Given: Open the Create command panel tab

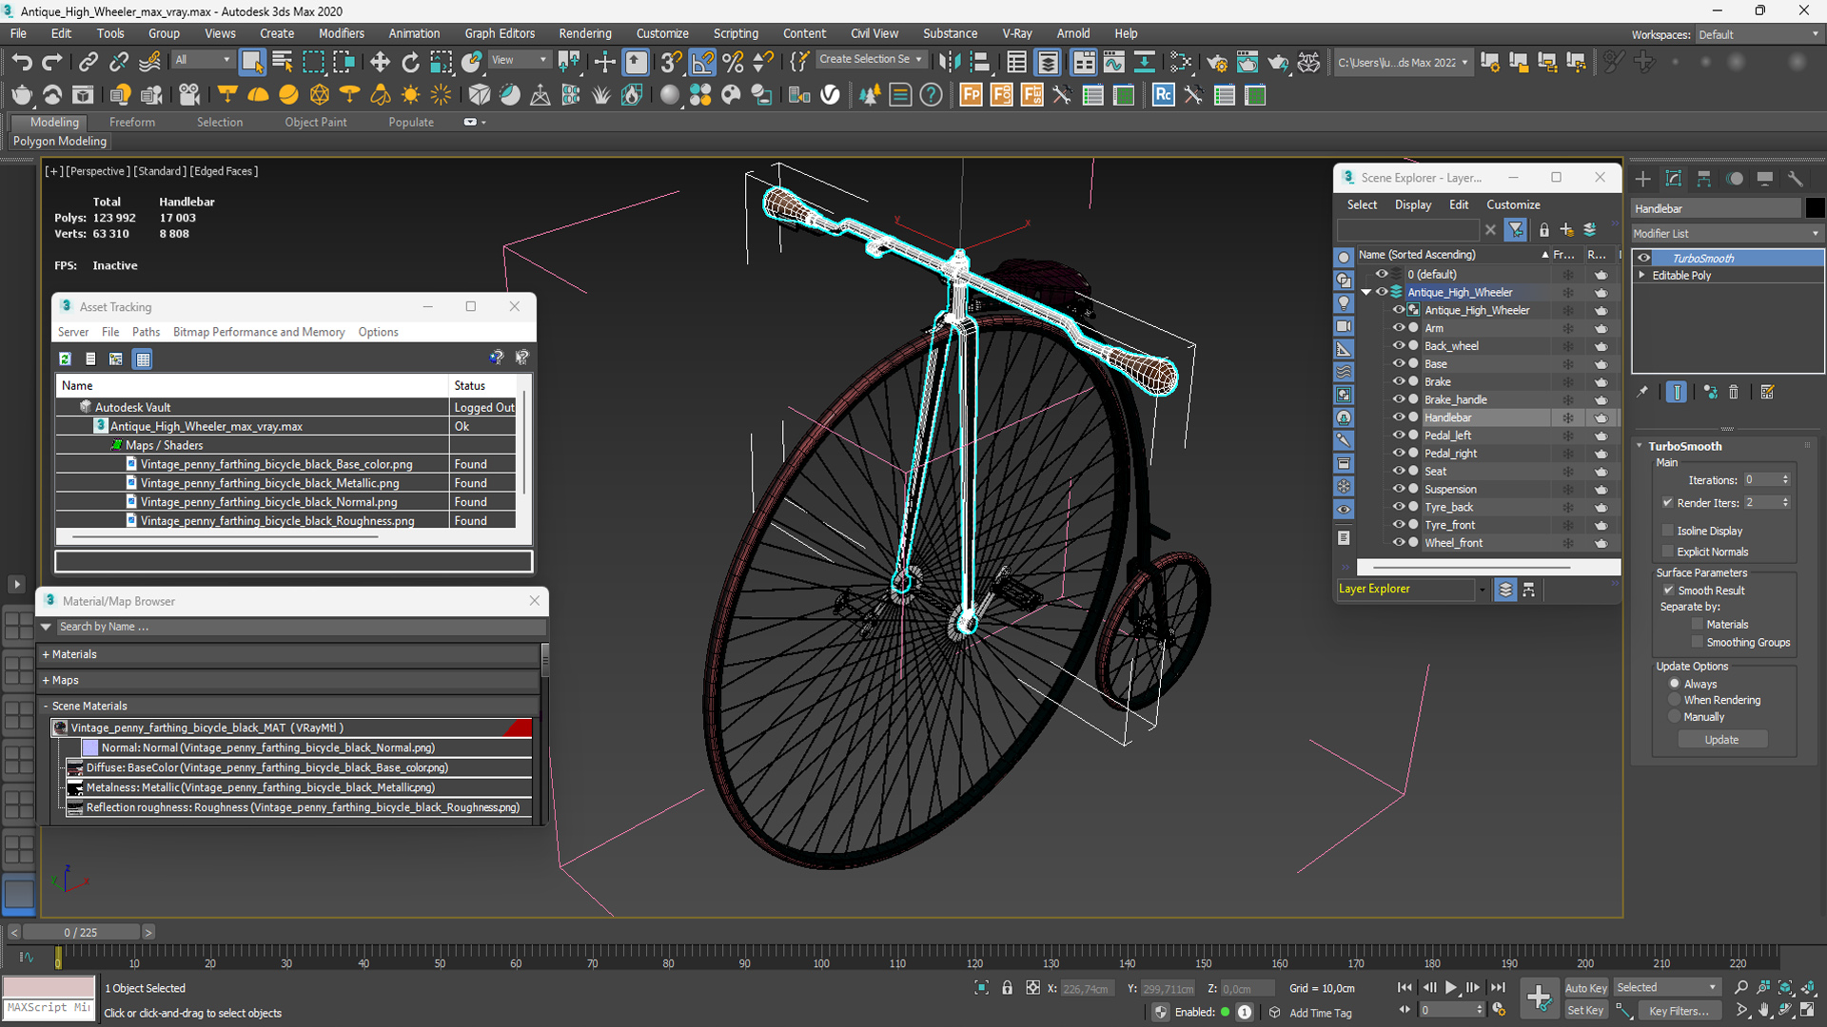Looking at the screenshot, I should click(1643, 179).
